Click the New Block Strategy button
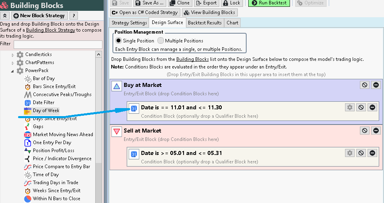This screenshot has width=384, height=203. [39, 16]
